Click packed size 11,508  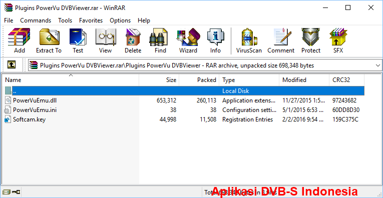[x=208, y=119]
